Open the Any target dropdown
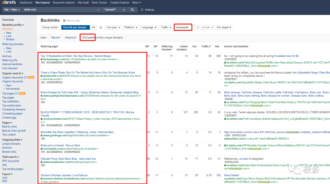 pyautogui.click(x=224, y=27)
